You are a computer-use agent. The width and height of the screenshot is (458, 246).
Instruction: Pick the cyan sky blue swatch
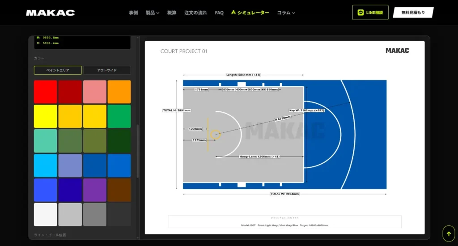[46, 165]
